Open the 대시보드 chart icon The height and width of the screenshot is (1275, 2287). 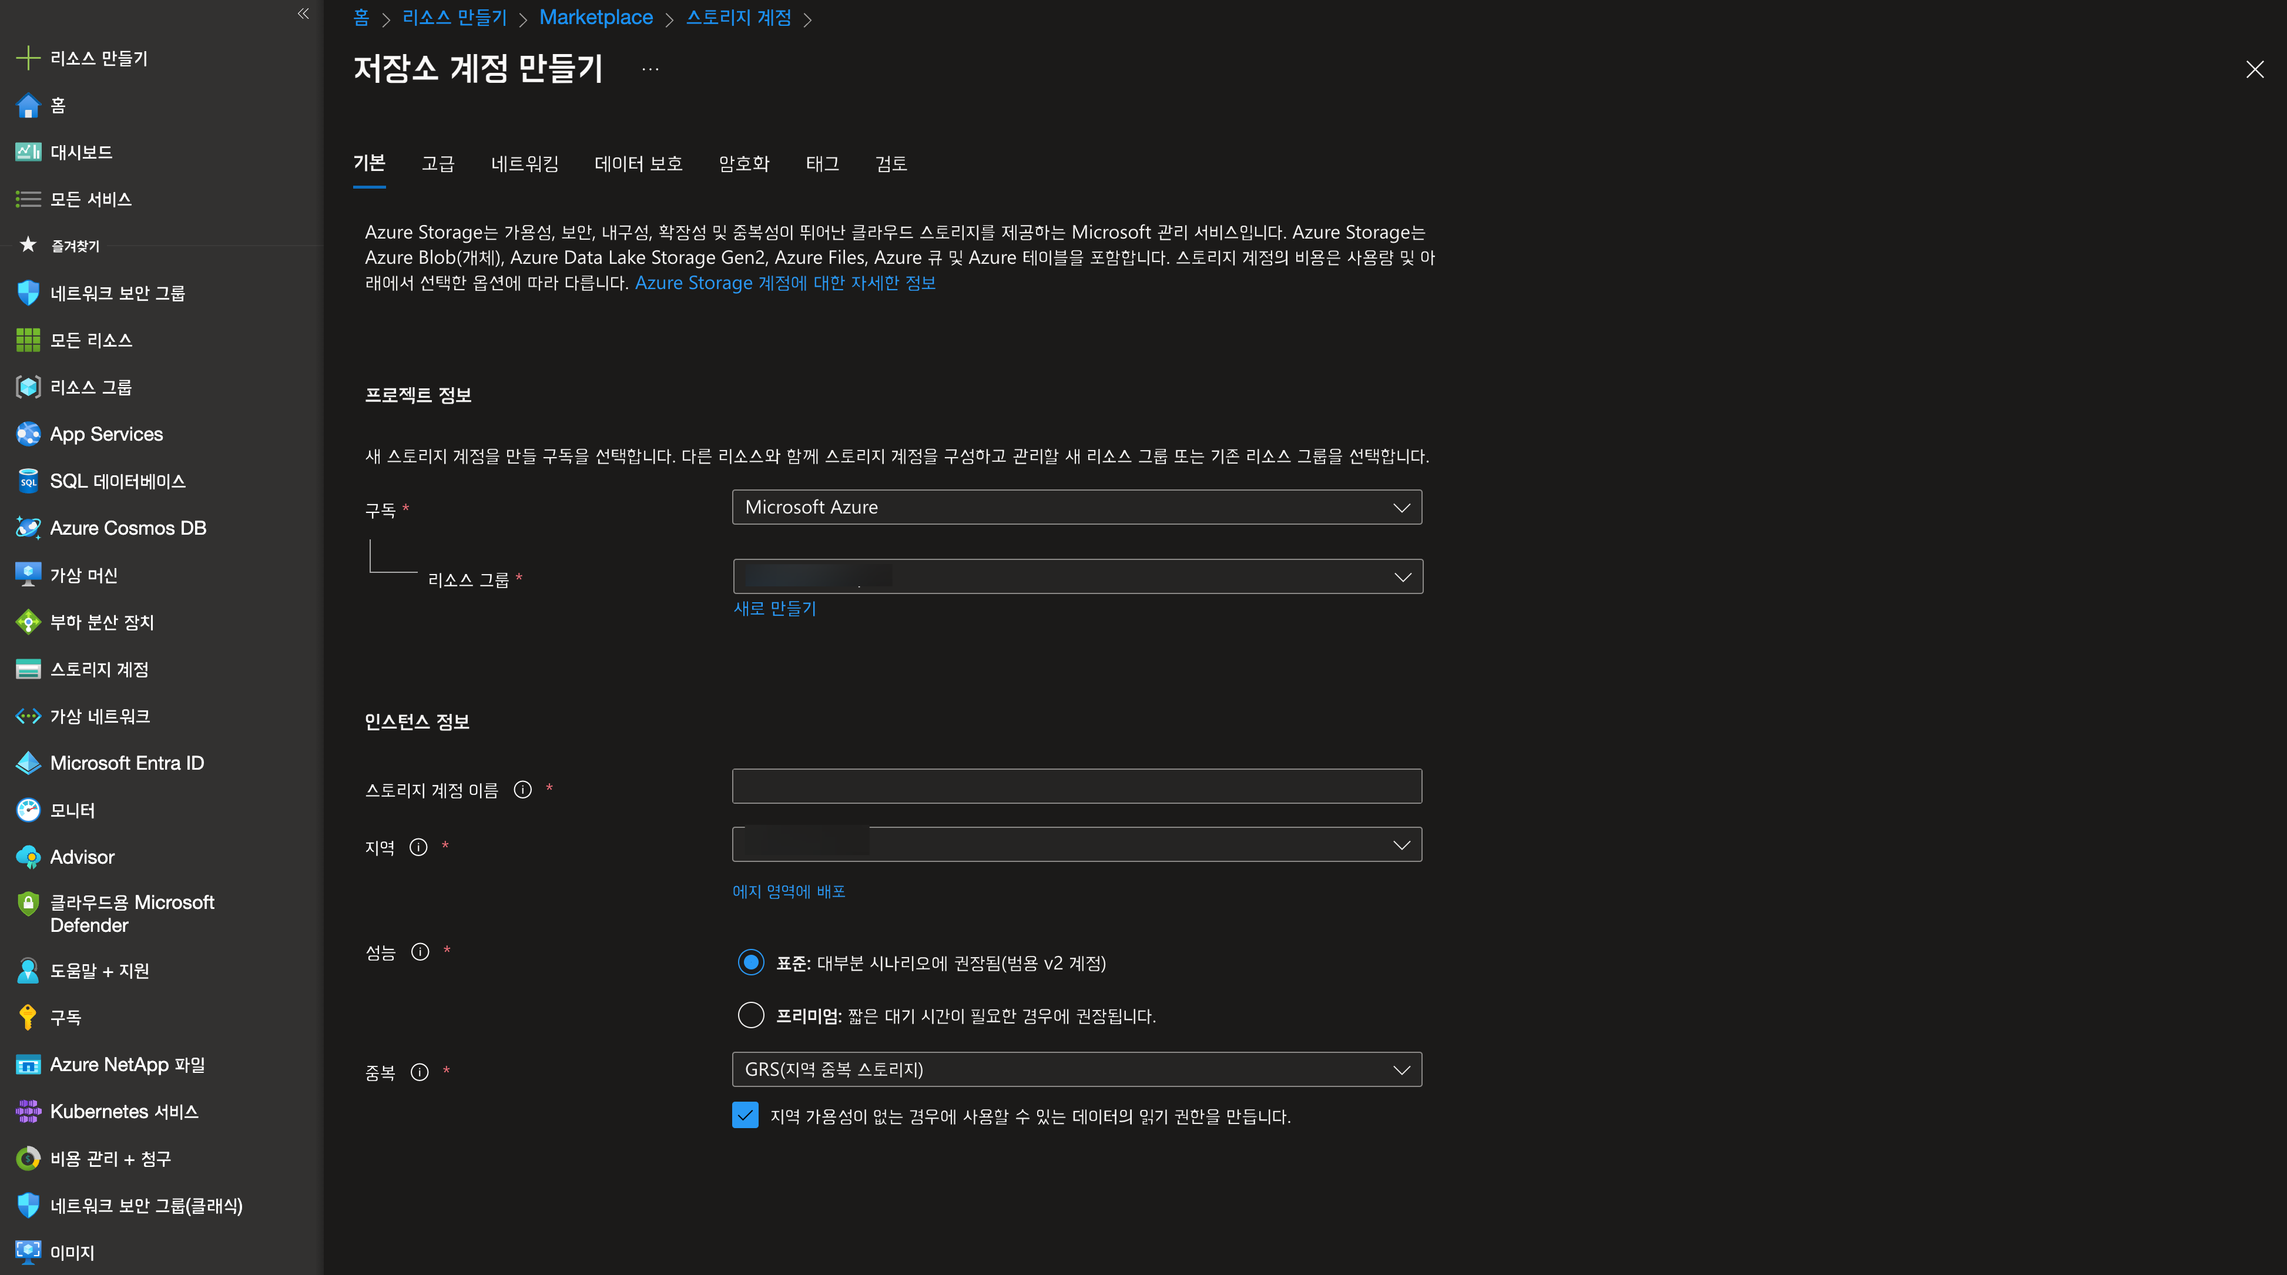pos(28,152)
